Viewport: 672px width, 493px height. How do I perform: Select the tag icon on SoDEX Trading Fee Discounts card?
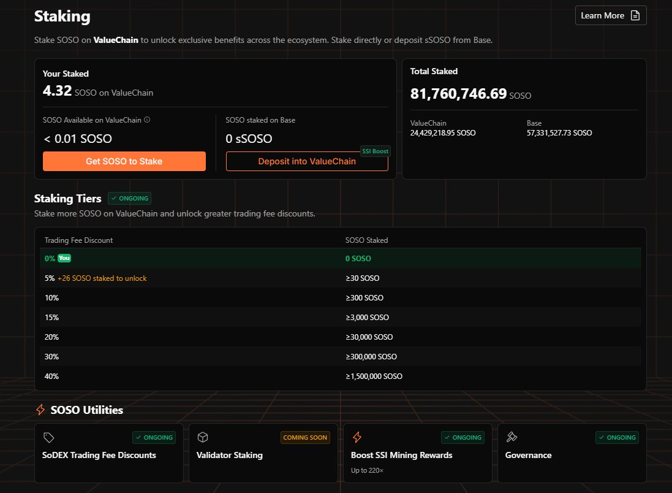[x=49, y=437]
